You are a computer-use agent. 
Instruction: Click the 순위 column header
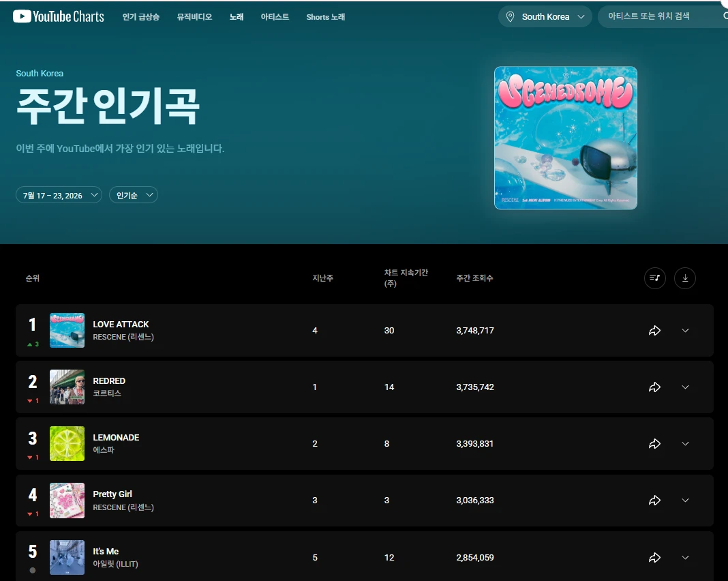coord(33,278)
